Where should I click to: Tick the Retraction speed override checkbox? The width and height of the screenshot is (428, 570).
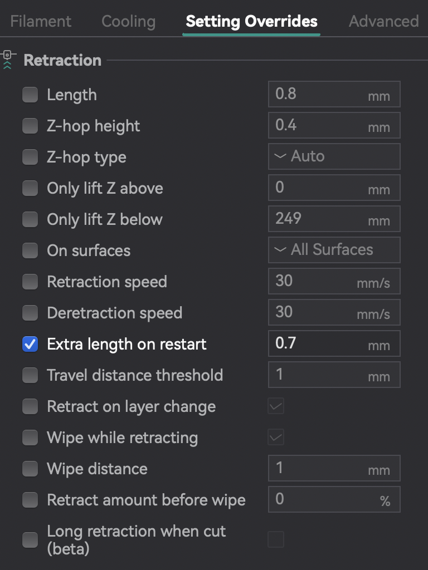pos(30,281)
